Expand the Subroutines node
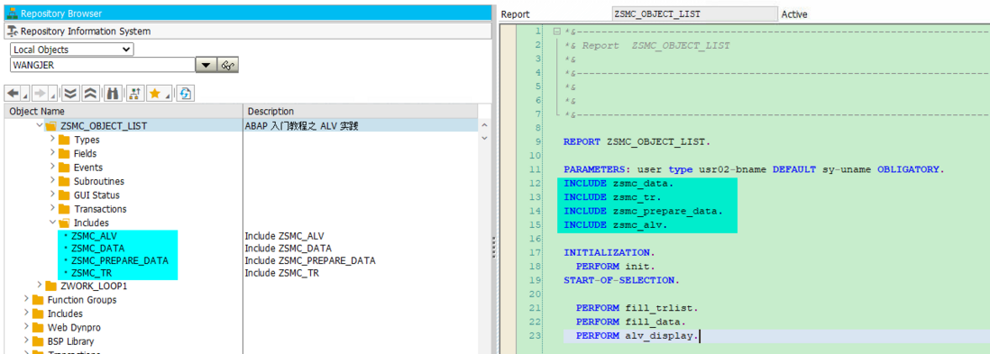Viewport: 990px width, 354px height. pos(53,181)
